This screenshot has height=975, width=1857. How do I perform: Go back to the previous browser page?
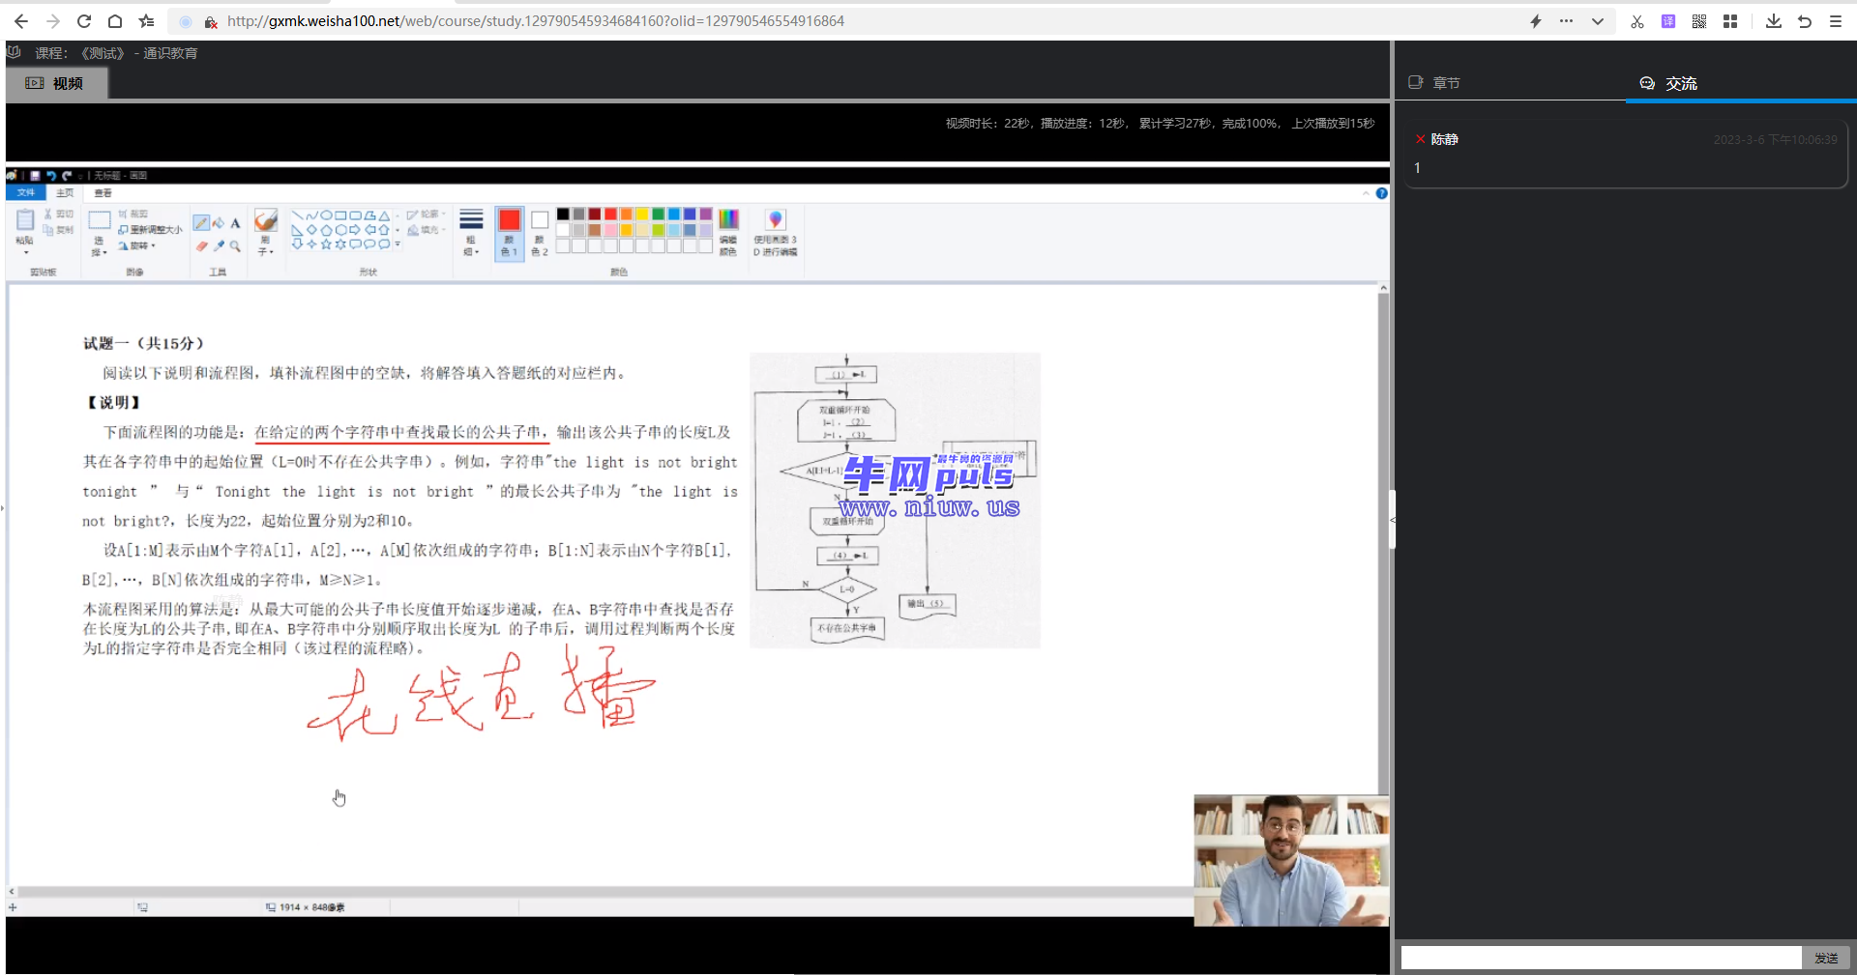coord(20,21)
